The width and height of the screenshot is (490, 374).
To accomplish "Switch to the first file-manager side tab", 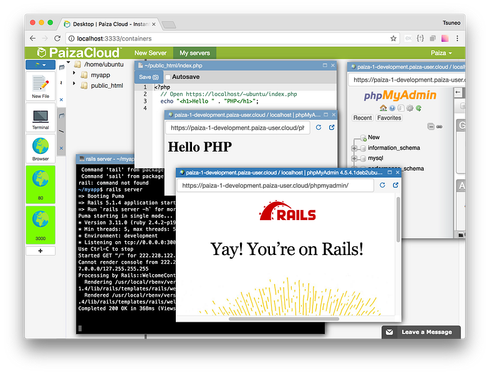I will point(62,67).
